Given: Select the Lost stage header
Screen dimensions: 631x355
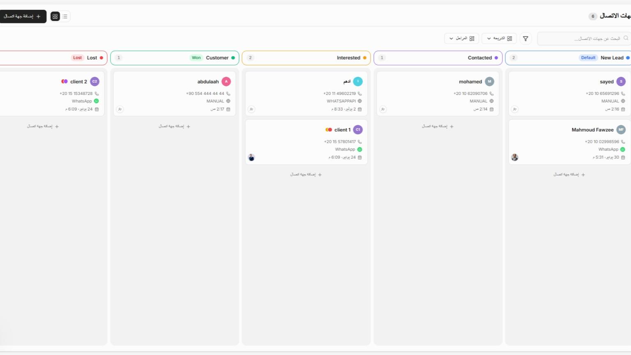Looking at the screenshot, I should point(53,58).
